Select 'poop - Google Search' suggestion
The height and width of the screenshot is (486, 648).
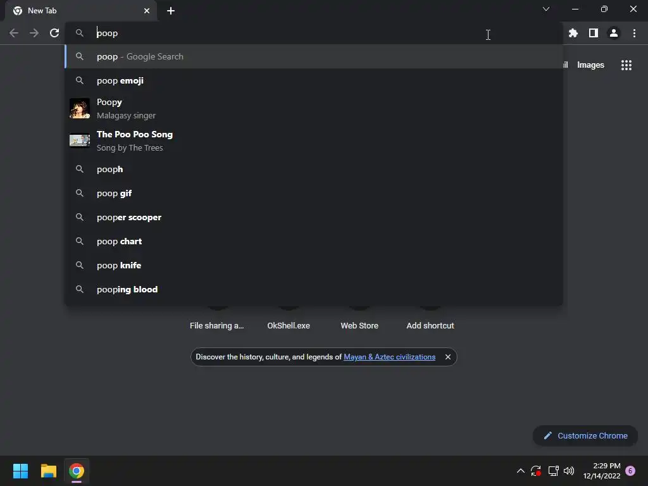pos(314,56)
